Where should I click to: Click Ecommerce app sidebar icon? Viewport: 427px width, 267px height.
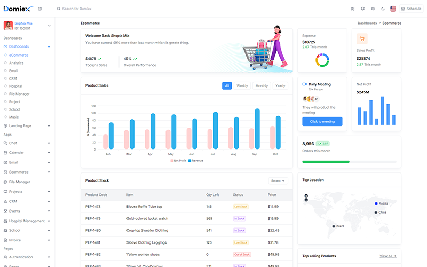pos(5,172)
